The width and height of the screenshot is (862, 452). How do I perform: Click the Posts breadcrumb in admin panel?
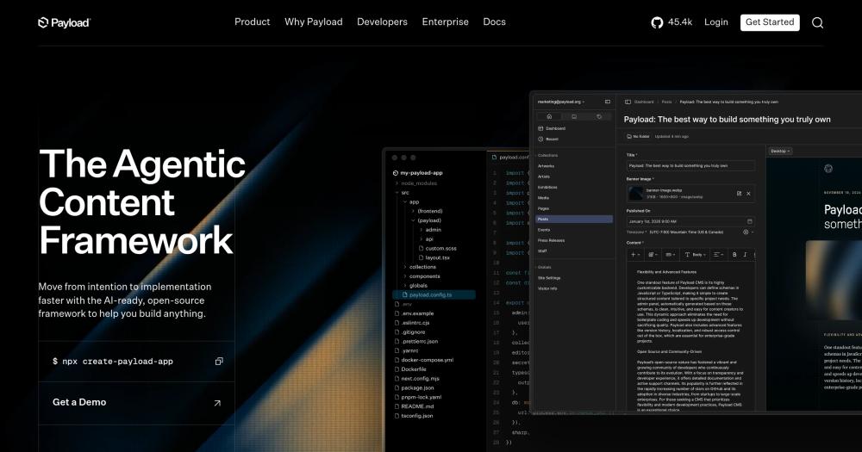click(x=667, y=102)
